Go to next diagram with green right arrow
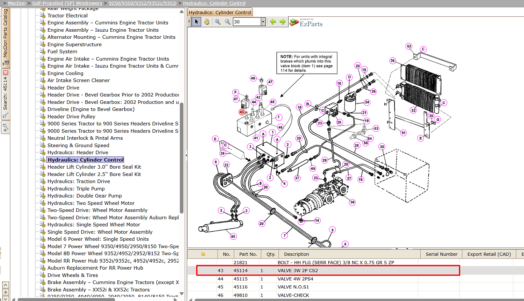The width and height of the screenshot is (524, 301). (x=283, y=22)
